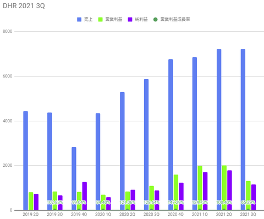Click the 2020 2Q x-axis label
The image size is (264, 219).
(127, 214)
